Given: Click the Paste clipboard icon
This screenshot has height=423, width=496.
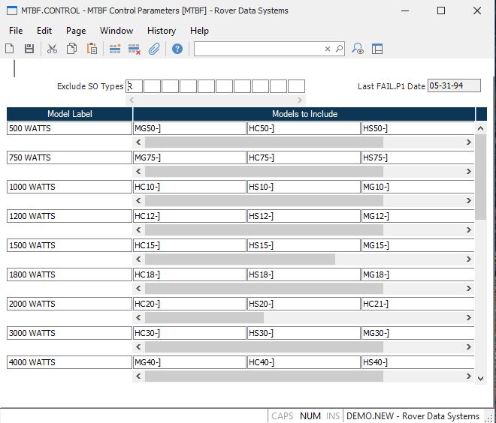Looking at the screenshot, I should point(92,49).
